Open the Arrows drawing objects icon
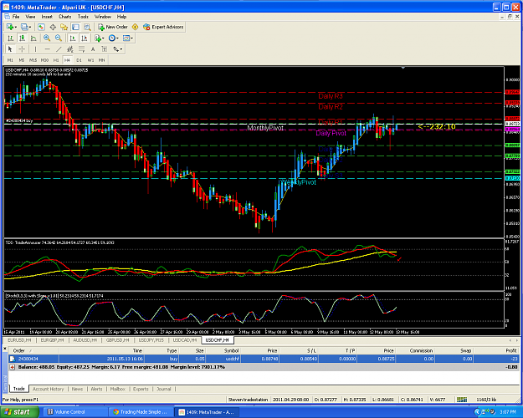 117,49
